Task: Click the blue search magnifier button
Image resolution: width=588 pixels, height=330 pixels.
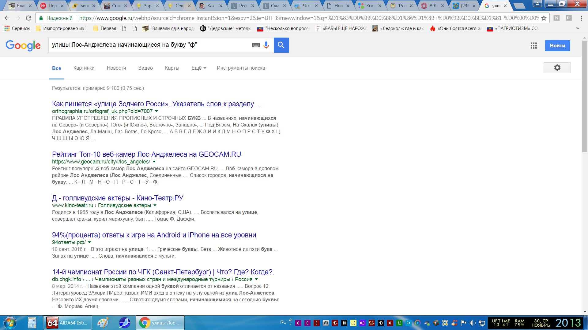Action: (x=281, y=45)
